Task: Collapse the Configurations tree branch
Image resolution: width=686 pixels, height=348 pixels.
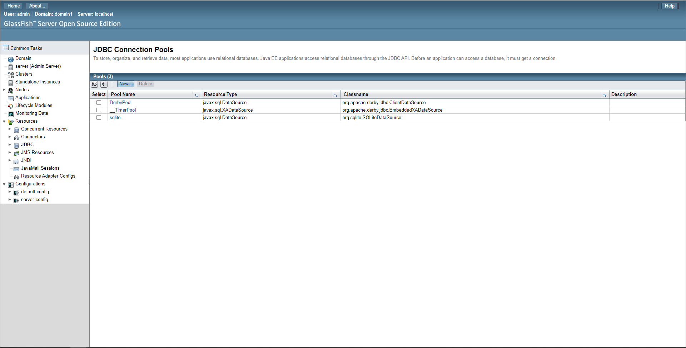Action: pos(4,184)
